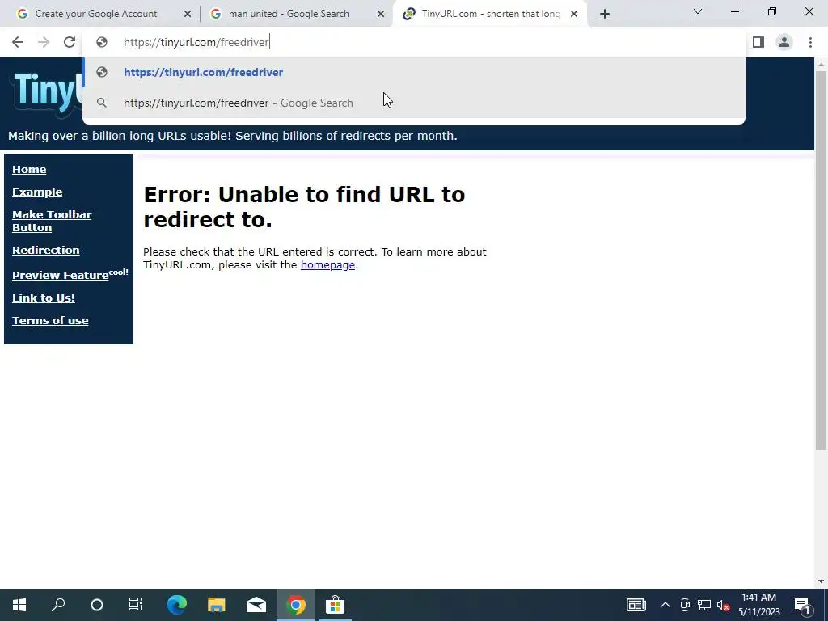Open the Redirection sidebar link

(x=46, y=251)
